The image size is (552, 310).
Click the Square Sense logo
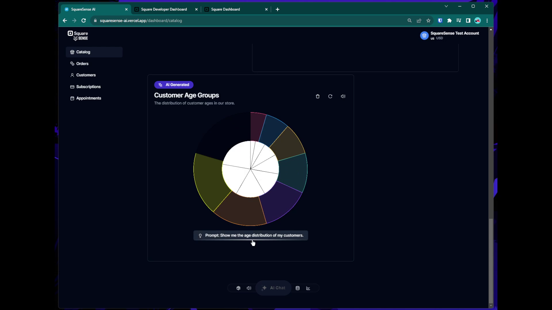[78, 36]
